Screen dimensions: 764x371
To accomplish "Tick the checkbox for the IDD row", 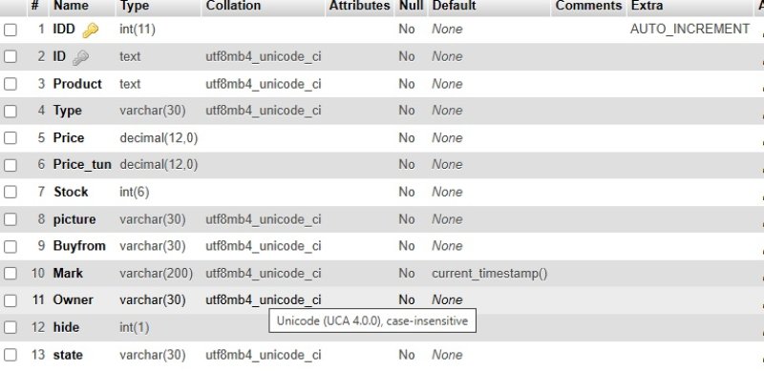I will pyautogui.click(x=11, y=30).
